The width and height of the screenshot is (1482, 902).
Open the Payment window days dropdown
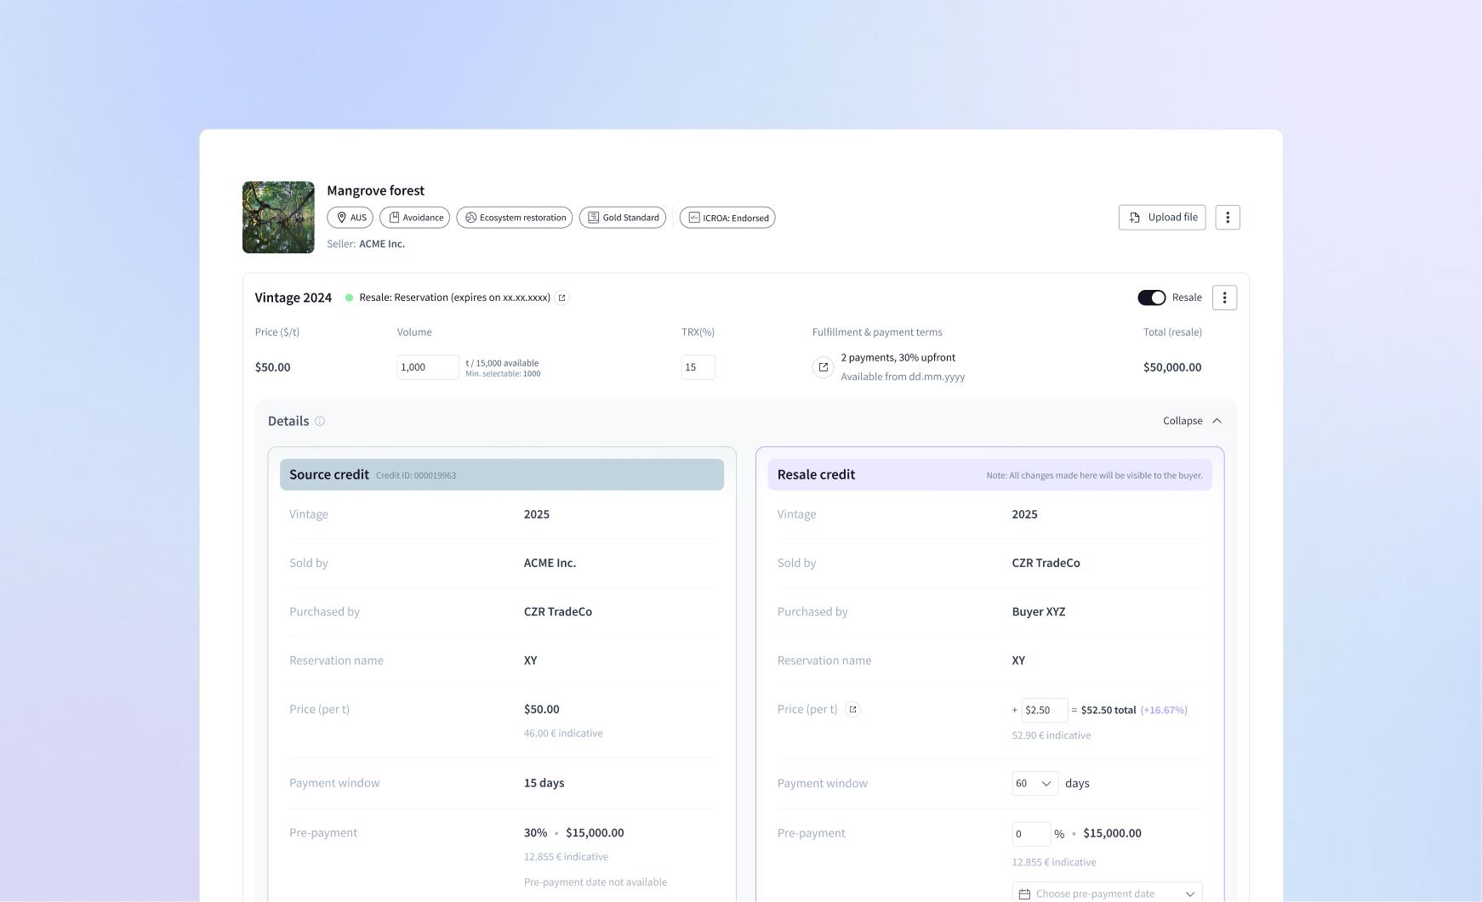tap(1035, 783)
